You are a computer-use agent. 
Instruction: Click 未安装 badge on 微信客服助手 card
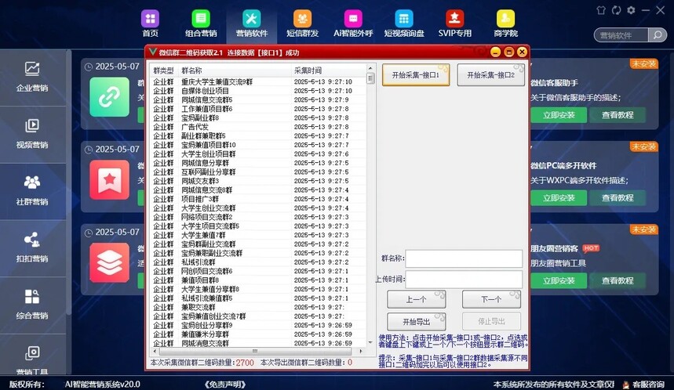pos(643,64)
